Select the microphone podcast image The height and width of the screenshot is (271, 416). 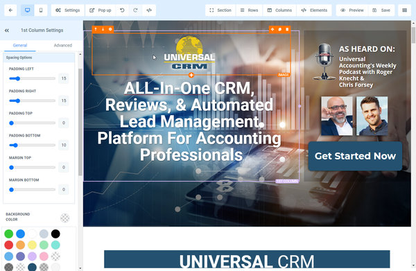click(x=324, y=62)
